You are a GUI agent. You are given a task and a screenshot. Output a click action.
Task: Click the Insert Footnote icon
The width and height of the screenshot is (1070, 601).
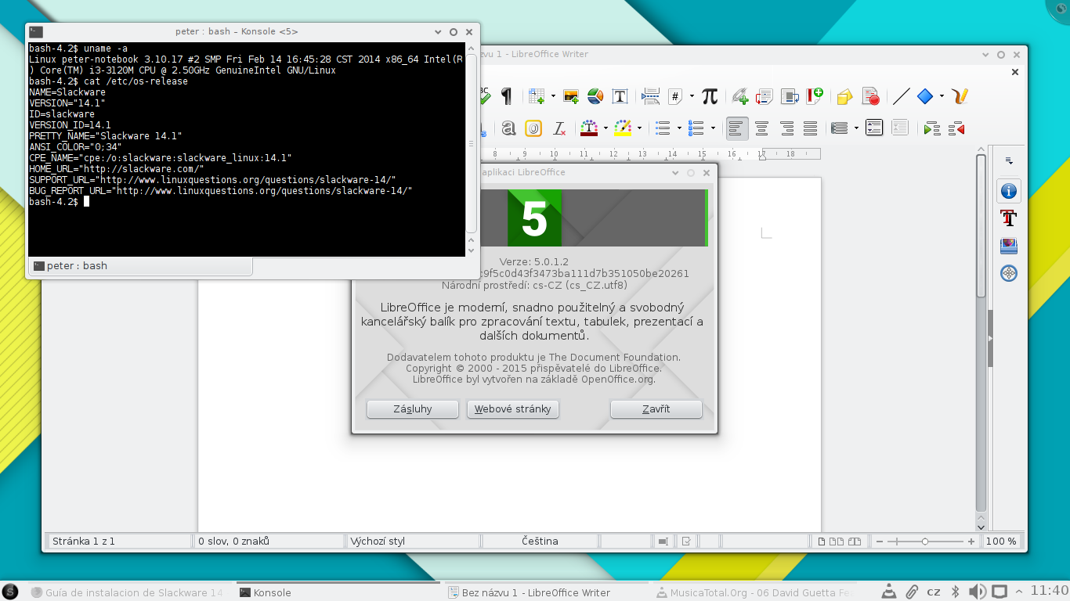pos(765,96)
